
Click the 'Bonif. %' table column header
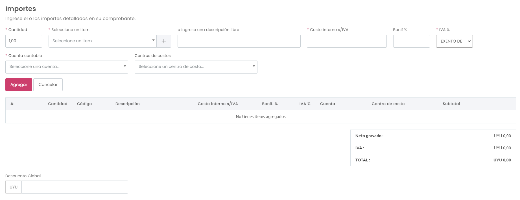click(x=270, y=104)
